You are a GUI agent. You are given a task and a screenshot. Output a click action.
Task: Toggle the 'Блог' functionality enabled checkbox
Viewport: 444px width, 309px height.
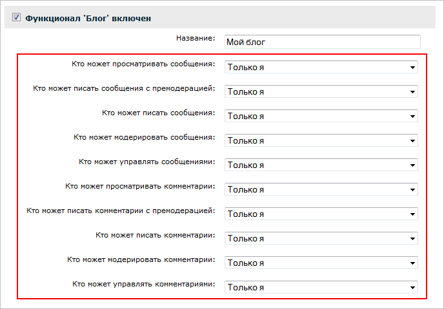[x=16, y=19]
